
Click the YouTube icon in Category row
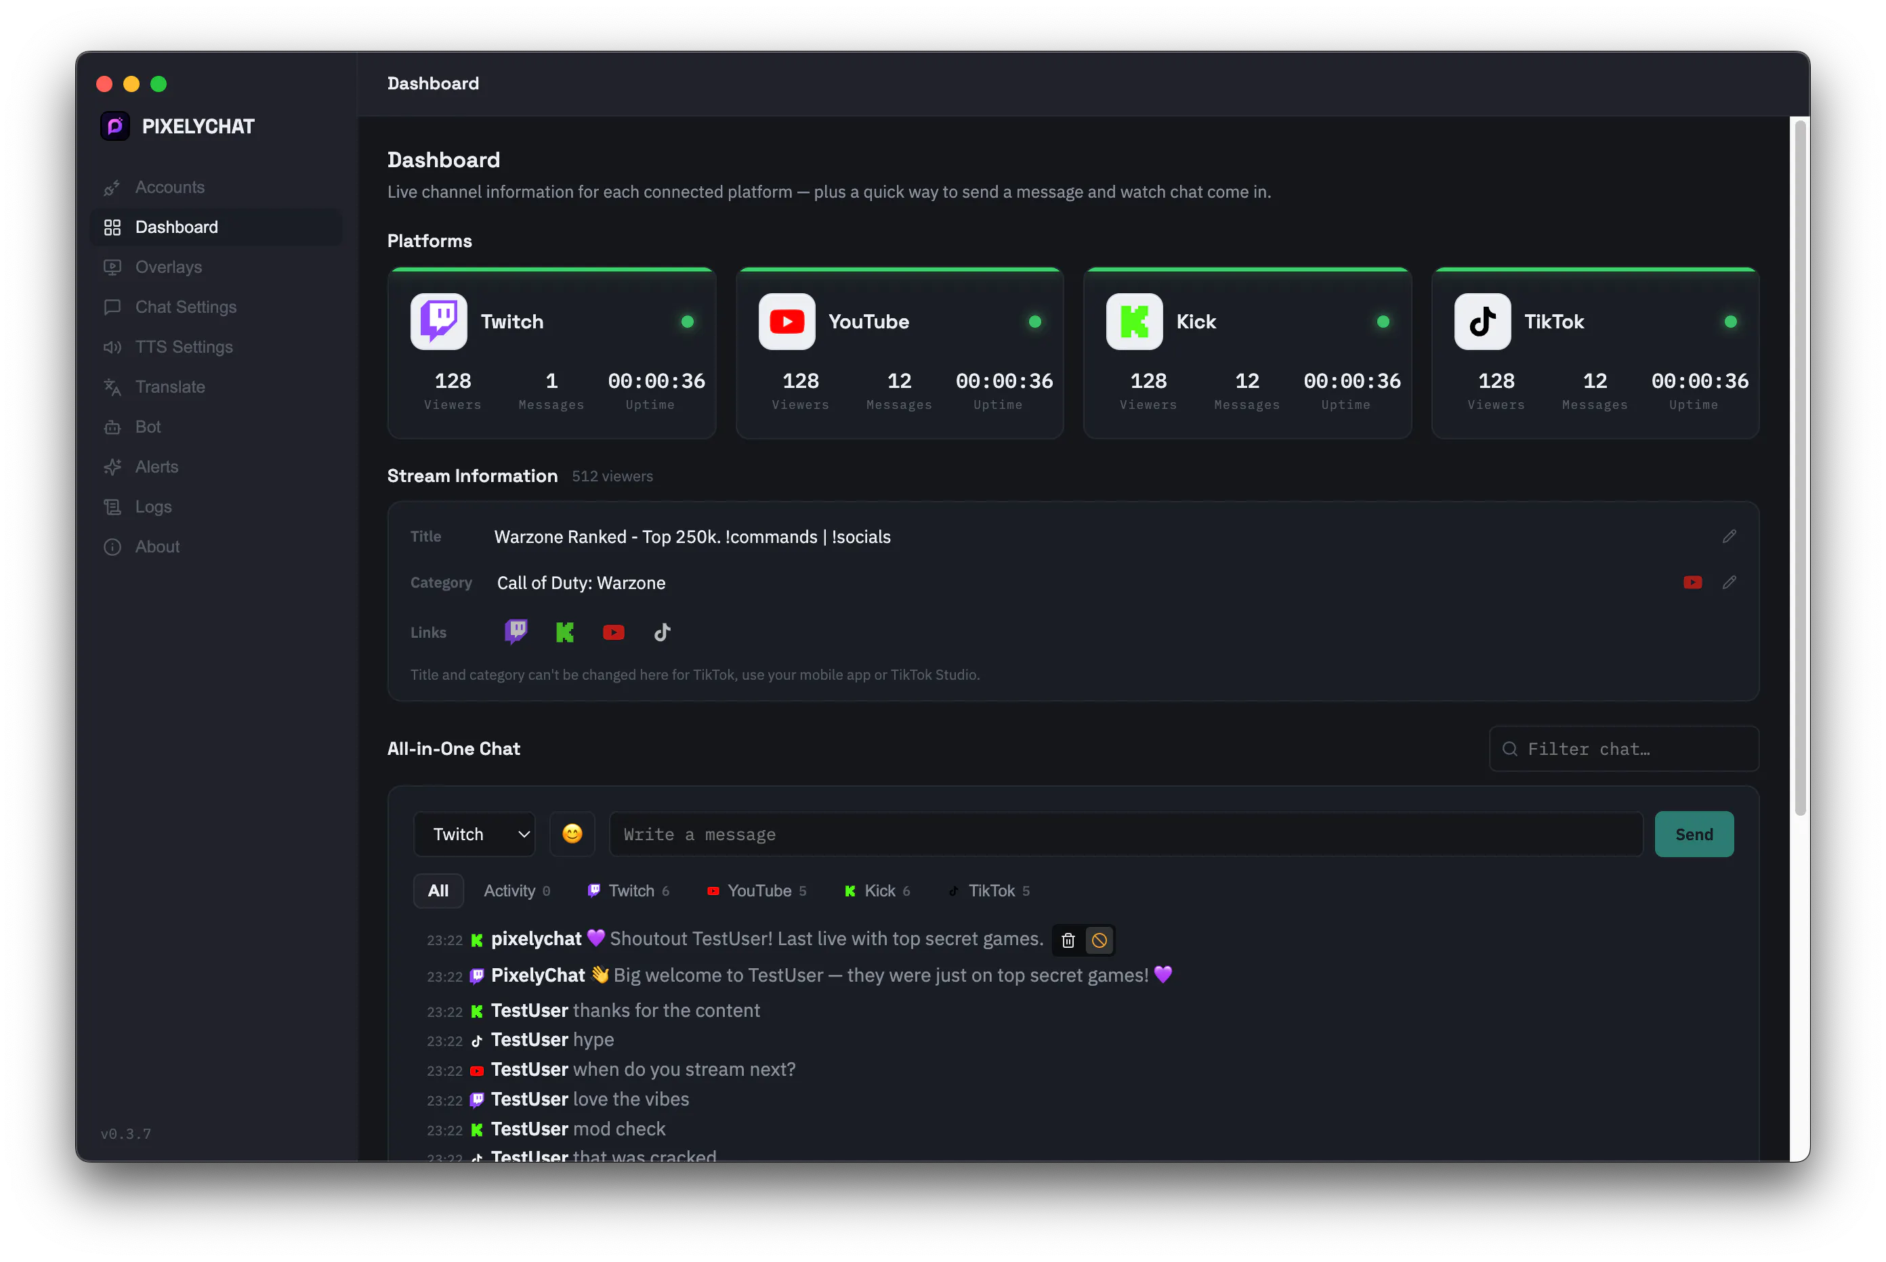(x=1693, y=583)
